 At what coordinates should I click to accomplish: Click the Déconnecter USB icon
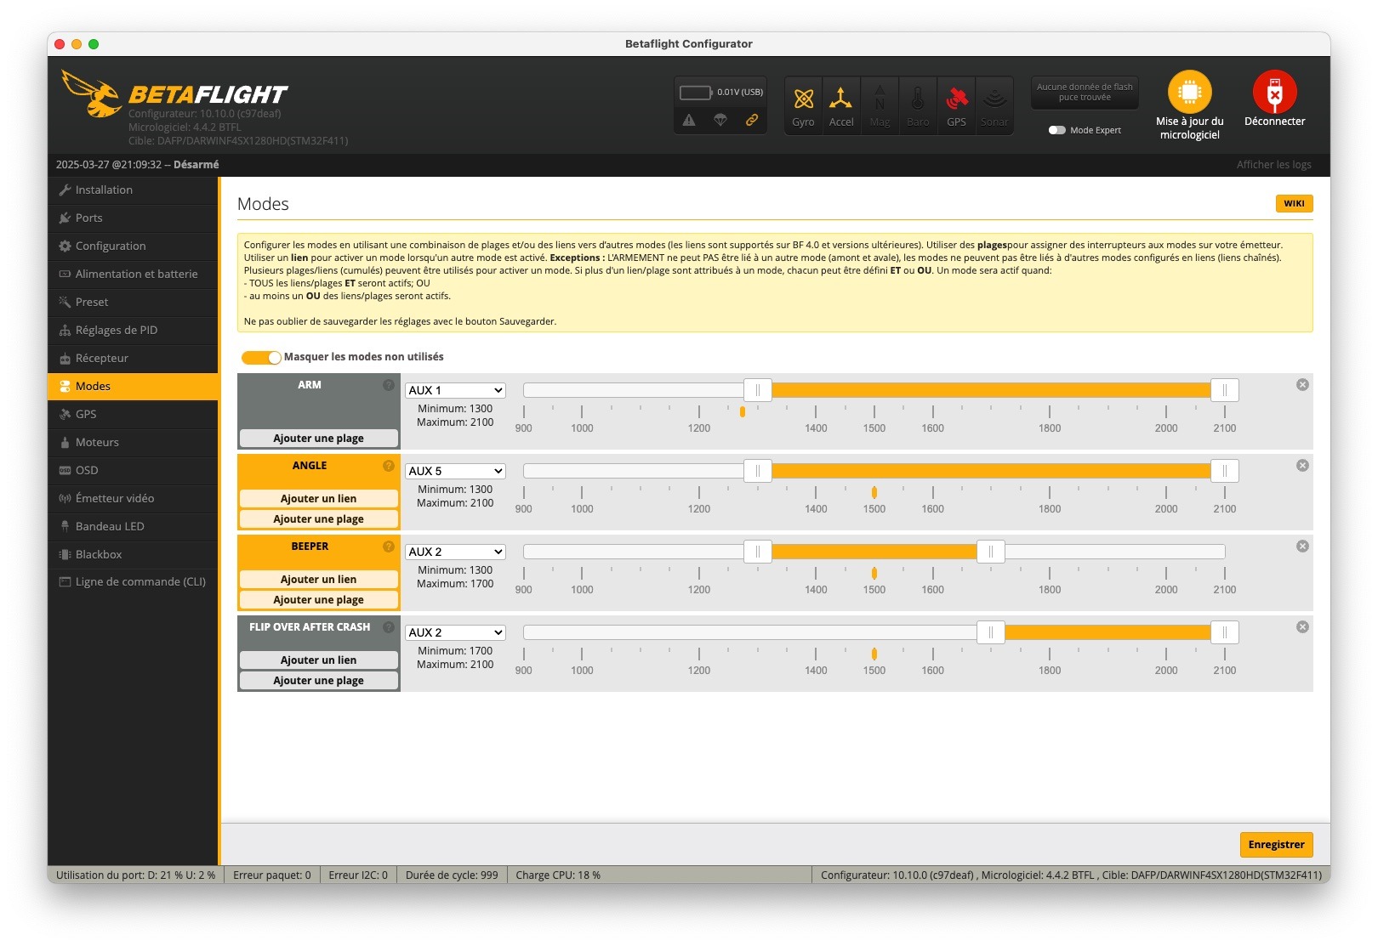[1274, 92]
